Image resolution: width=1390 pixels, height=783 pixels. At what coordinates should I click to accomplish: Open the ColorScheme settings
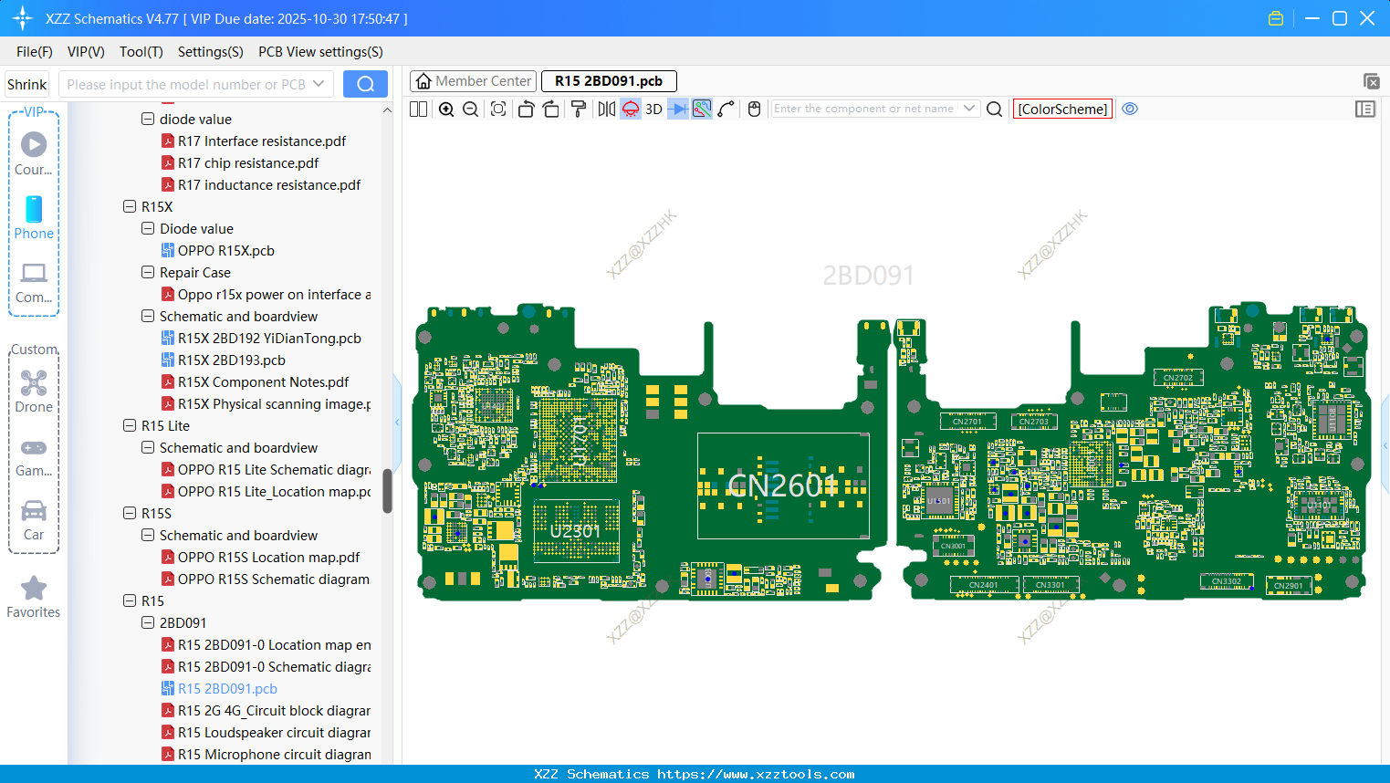click(x=1061, y=109)
